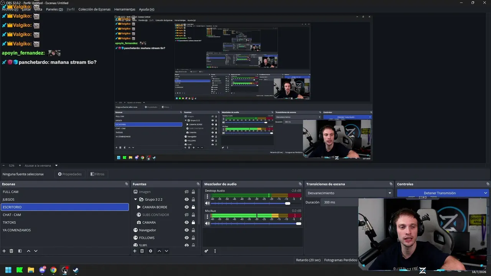Screen dimensions: 491x276
Task: Open Discord from the taskbar
Action: pyautogui.click(x=42, y=270)
